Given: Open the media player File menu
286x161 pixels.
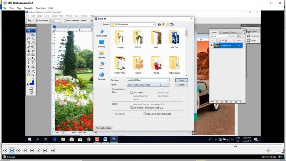Looking at the screenshot, I should pyautogui.click(x=4, y=8).
